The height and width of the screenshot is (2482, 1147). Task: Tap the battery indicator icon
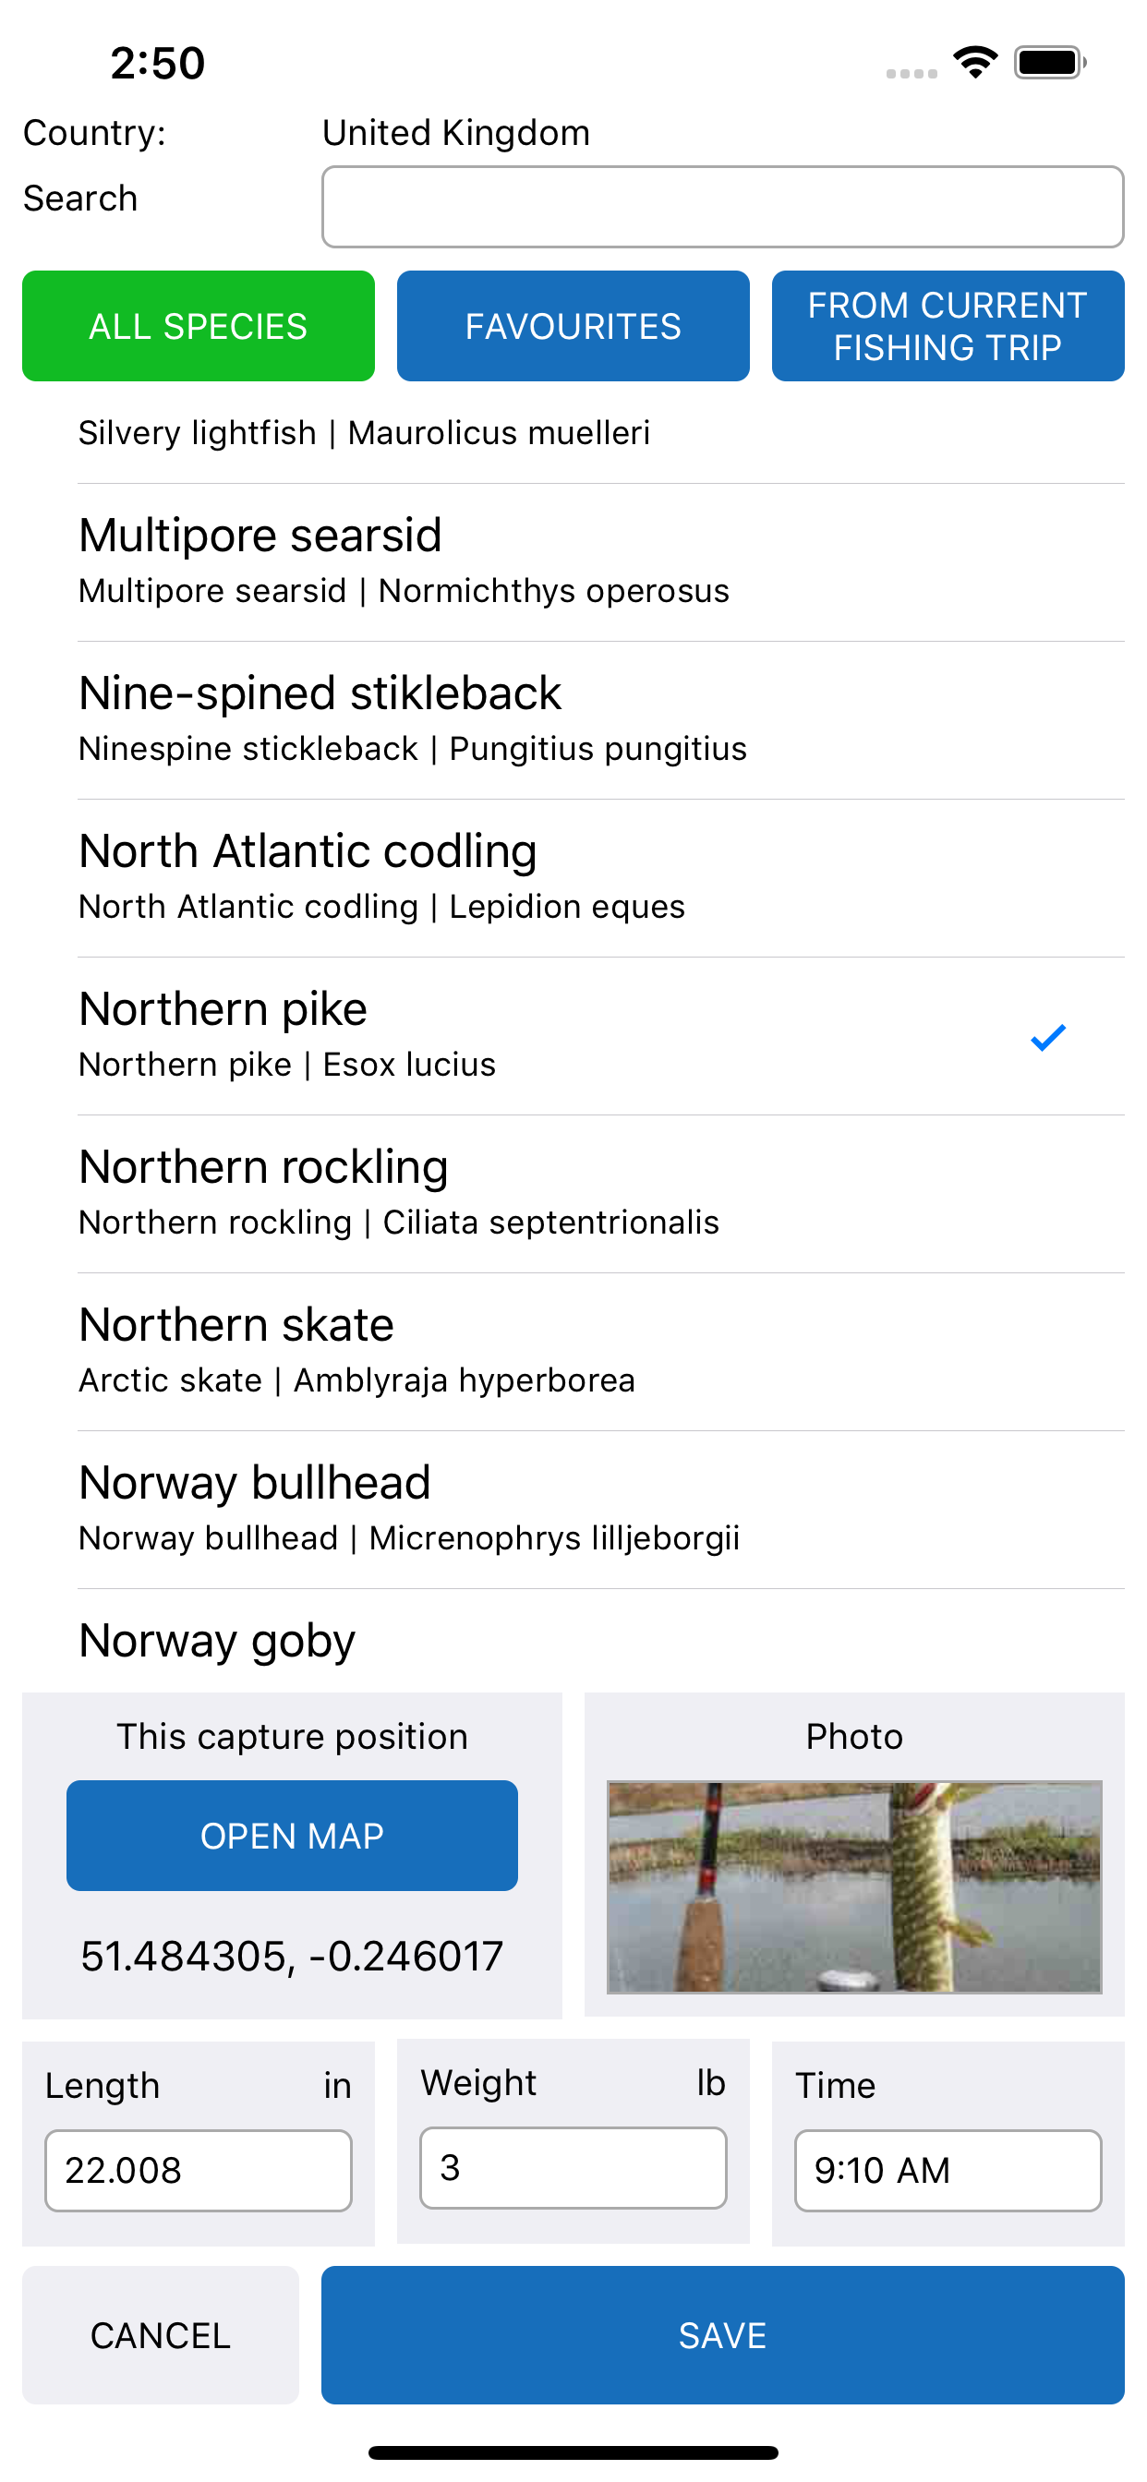pos(1050,63)
